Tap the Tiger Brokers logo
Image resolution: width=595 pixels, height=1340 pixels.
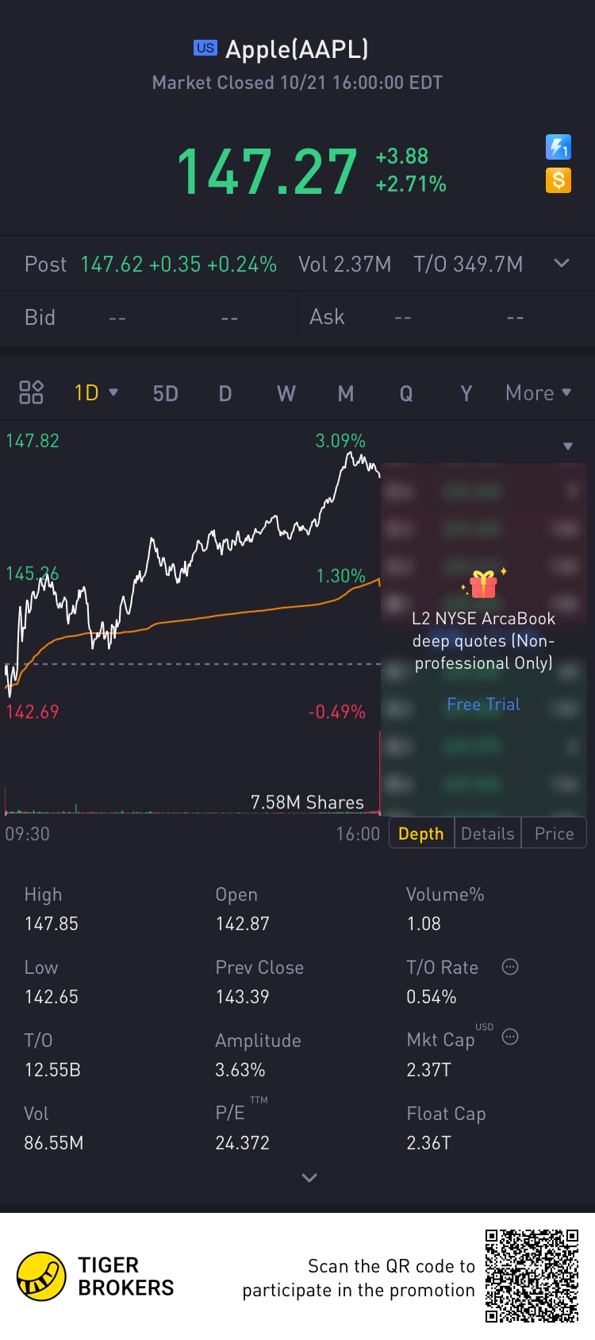(41, 1276)
